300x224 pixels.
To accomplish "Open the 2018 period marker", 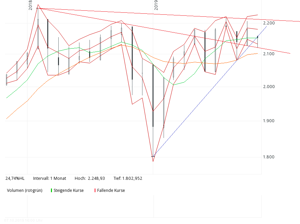I will click(x=30, y=5).
